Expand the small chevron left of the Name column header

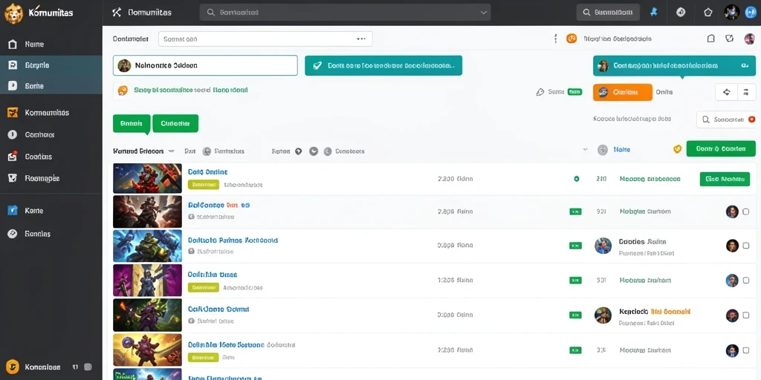pyautogui.click(x=585, y=150)
